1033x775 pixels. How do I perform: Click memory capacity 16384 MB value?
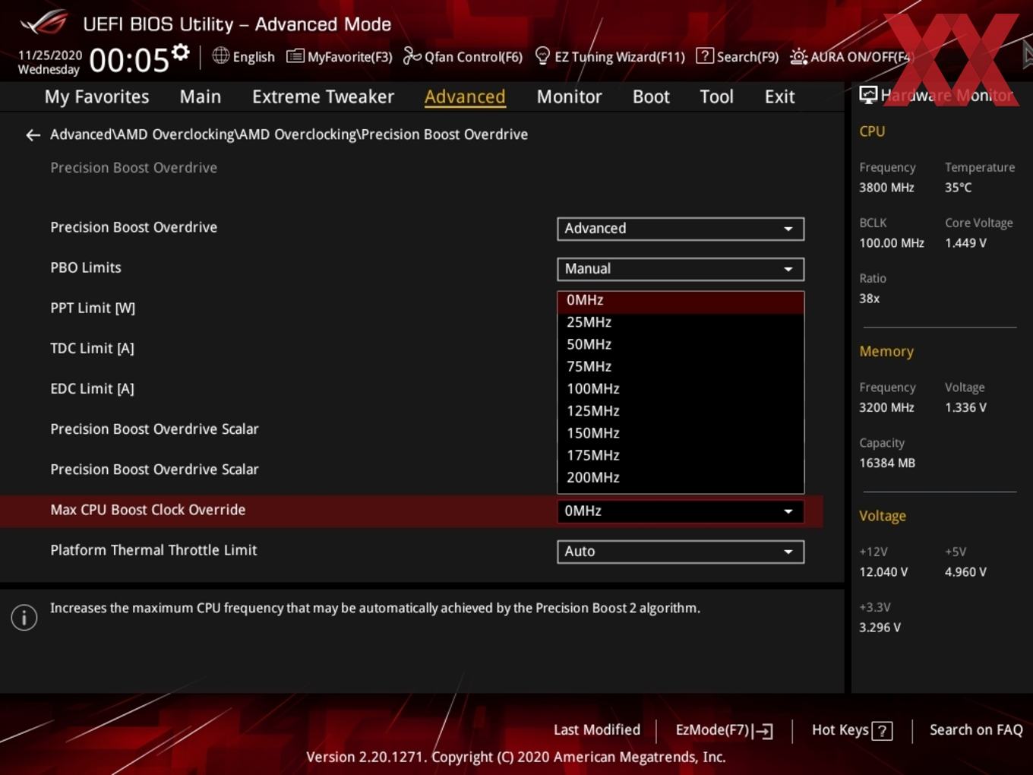(x=887, y=463)
